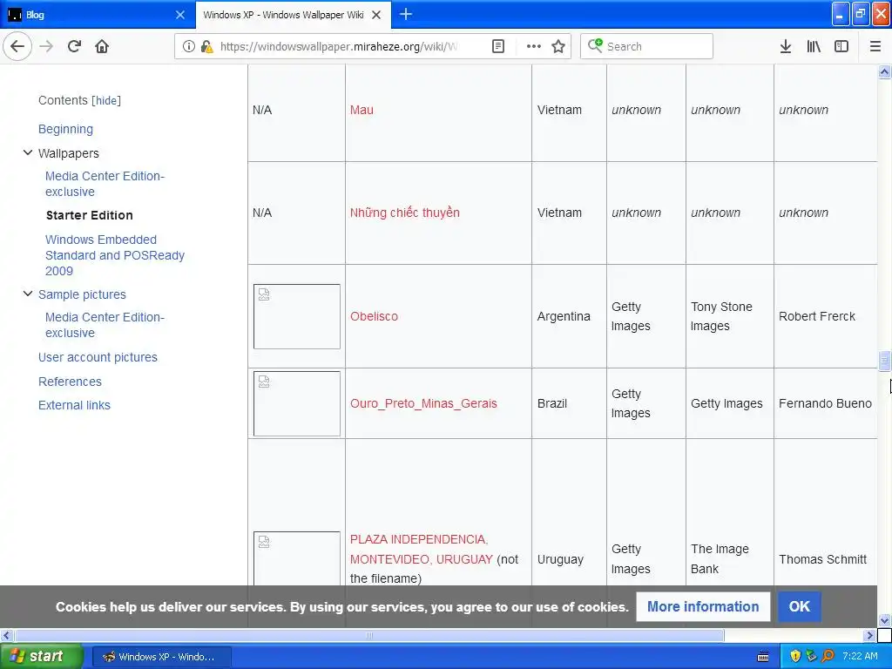Open the Mau wallpaper link
The height and width of the screenshot is (669, 892).
[x=362, y=110]
